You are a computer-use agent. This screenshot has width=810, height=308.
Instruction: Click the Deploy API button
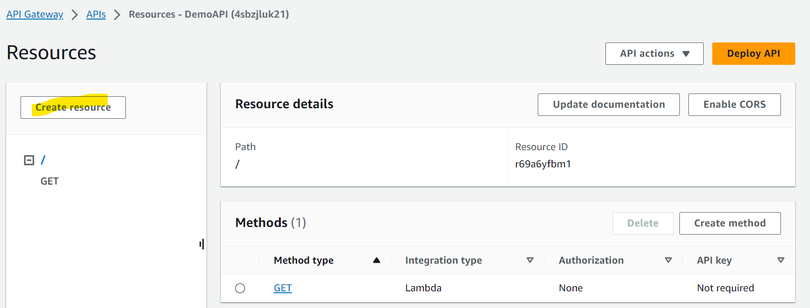coord(753,53)
